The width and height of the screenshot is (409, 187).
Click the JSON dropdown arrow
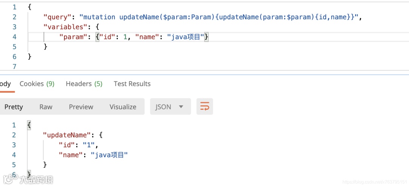click(181, 107)
